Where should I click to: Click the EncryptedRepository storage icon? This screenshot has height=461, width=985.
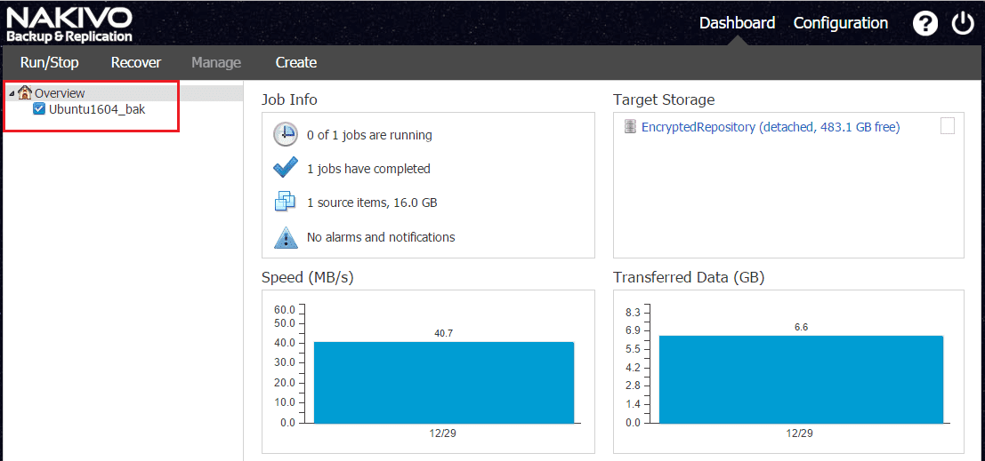point(630,127)
